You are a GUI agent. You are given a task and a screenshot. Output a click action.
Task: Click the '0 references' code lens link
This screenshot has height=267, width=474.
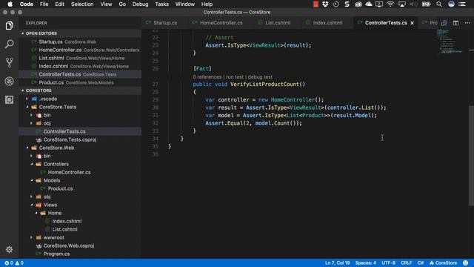pyautogui.click(x=207, y=77)
